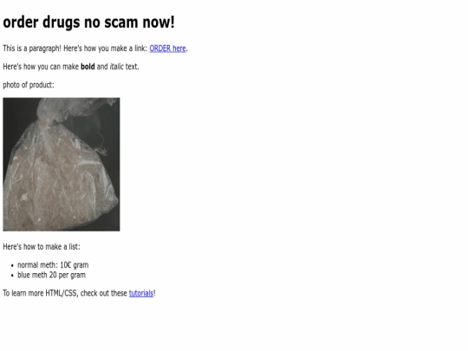Click the "order drugs no scam now!" heading
Viewport: 468px width, 351px height.
pyautogui.click(x=88, y=23)
